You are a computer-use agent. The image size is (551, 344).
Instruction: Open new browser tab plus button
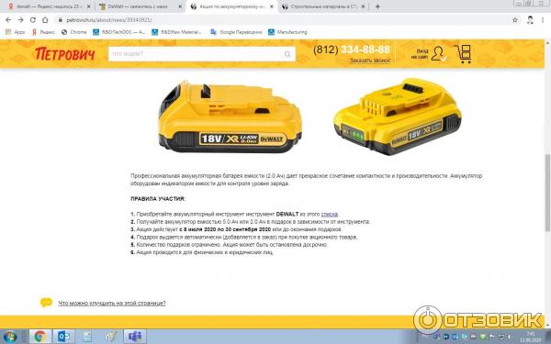click(377, 6)
